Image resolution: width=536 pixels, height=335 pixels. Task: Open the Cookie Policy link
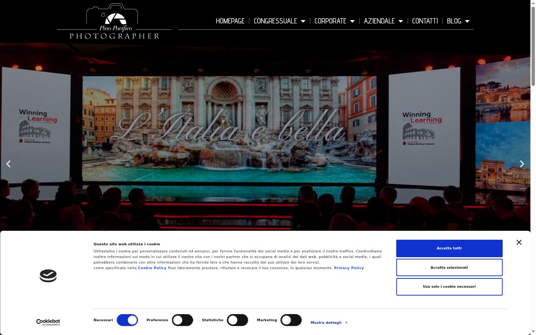[x=152, y=268]
